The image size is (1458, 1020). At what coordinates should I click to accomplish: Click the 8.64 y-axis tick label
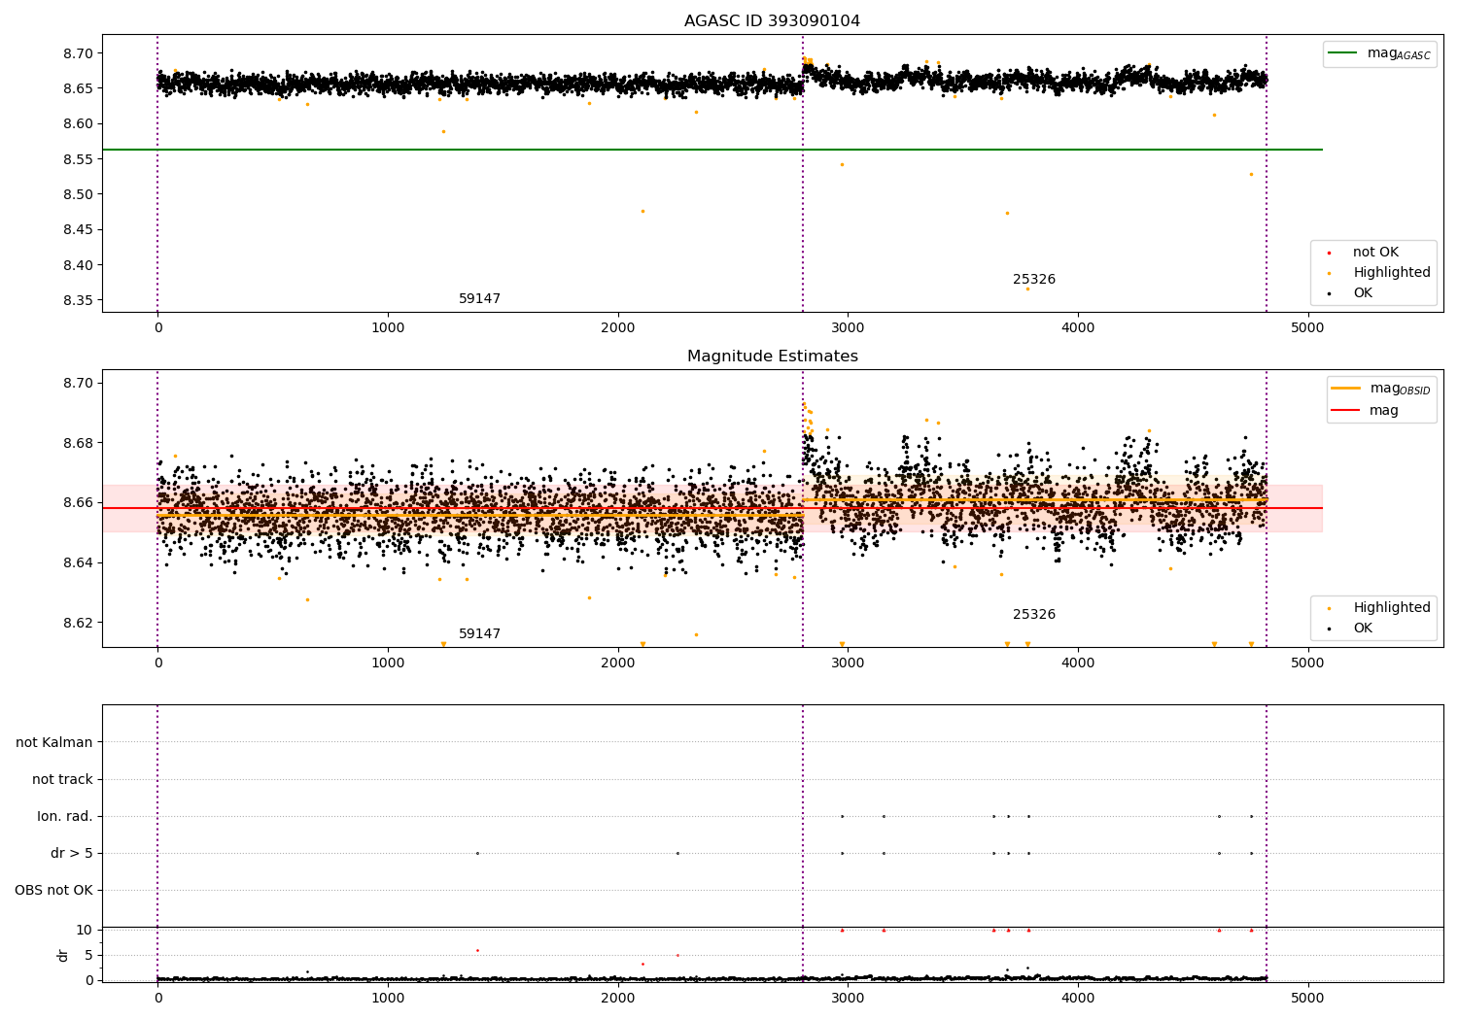[78, 563]
